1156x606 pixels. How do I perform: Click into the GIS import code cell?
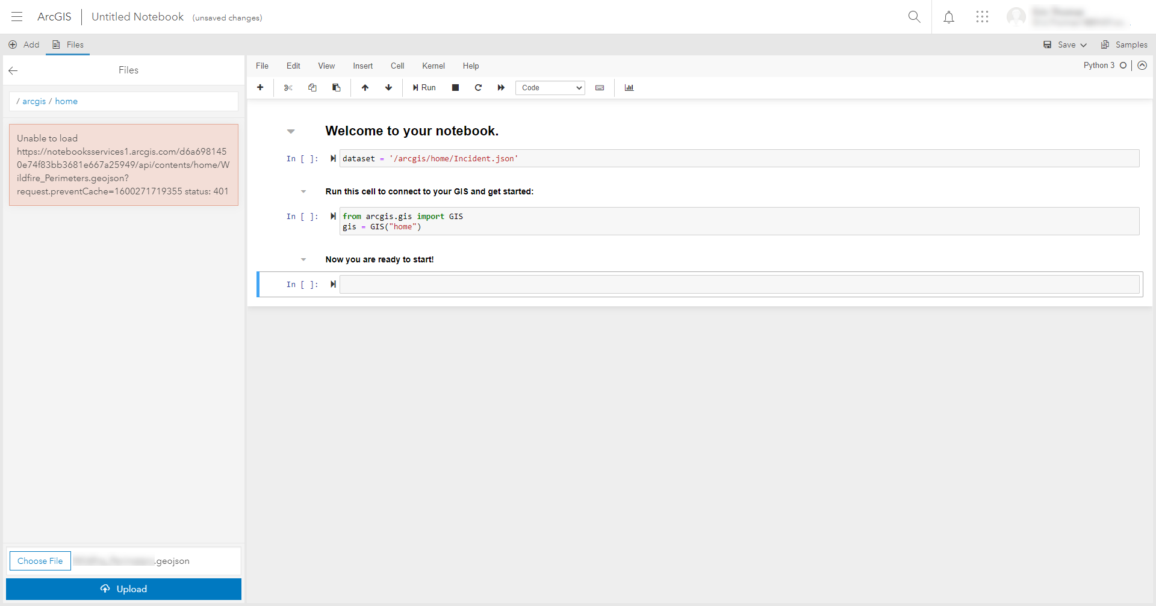(739, 221)
